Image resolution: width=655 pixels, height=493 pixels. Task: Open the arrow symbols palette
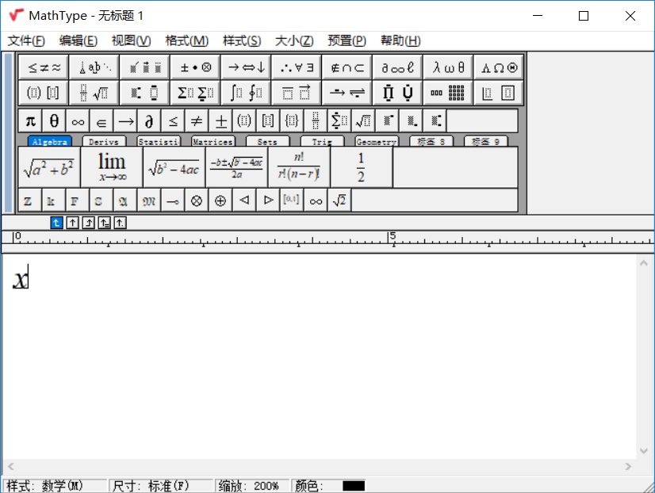coord(245,67)
